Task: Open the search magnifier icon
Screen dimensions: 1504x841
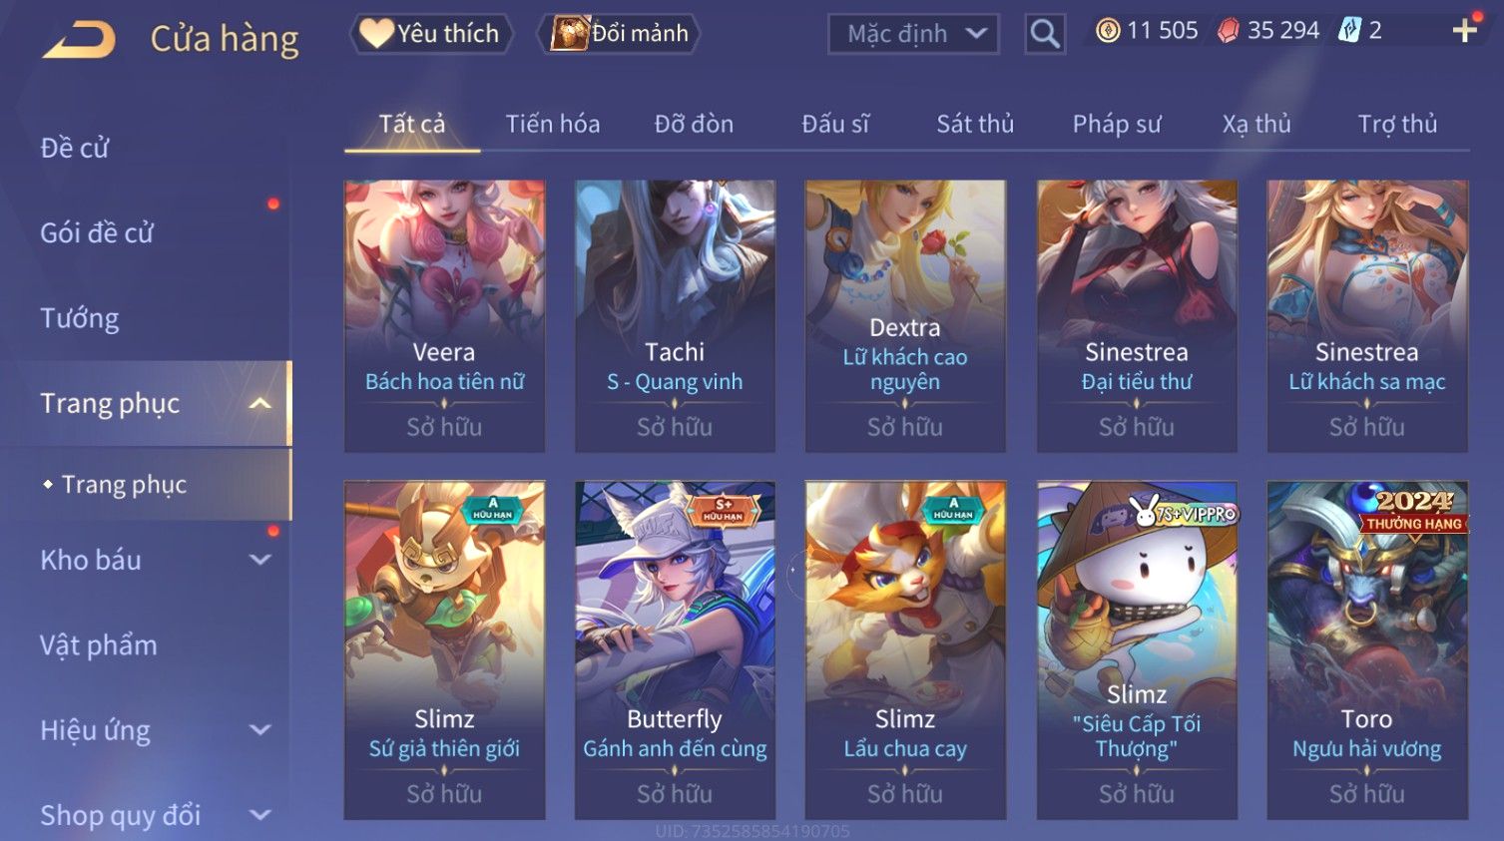Action: [x=1045, y=34]
